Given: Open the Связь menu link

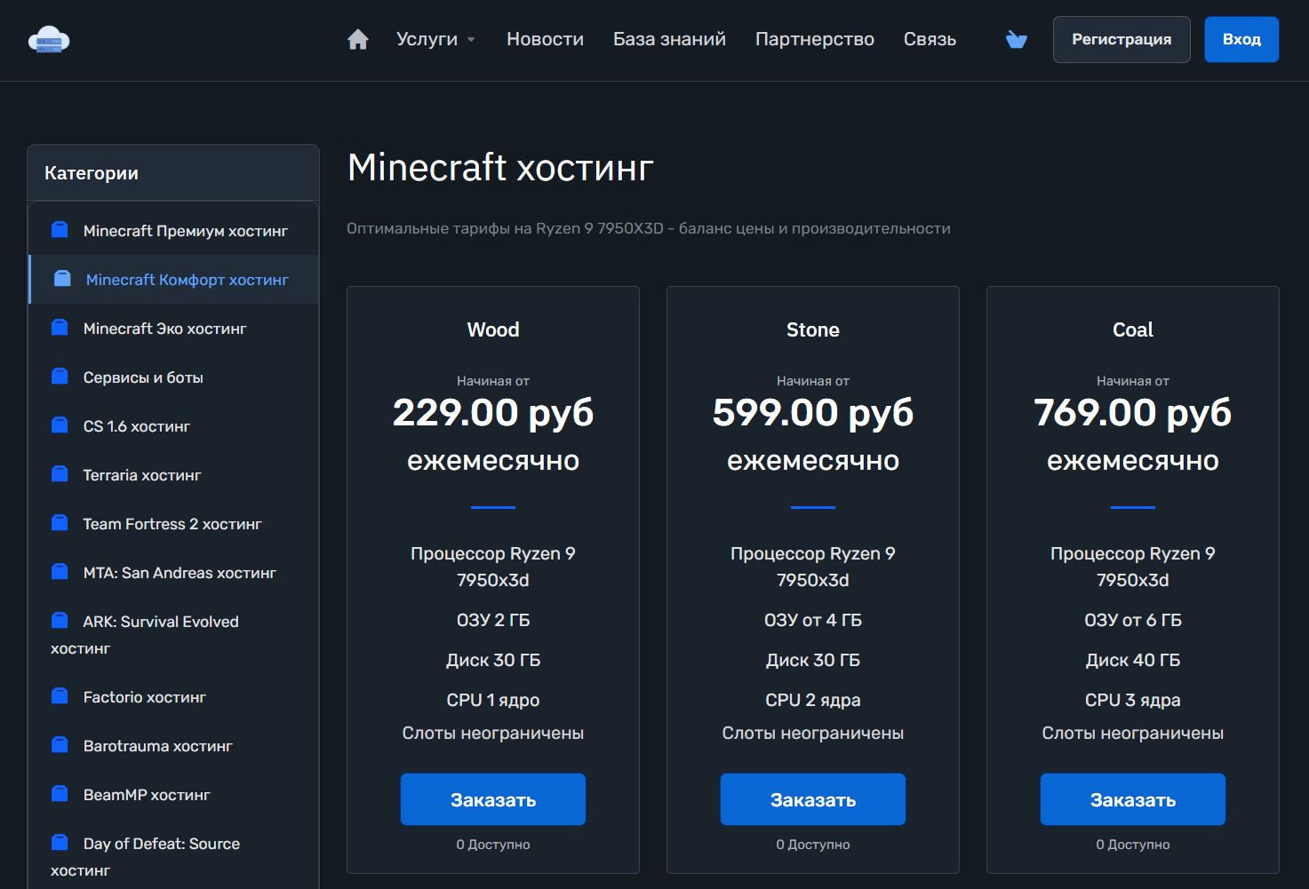Looking at the screenshot, I should pos(930,39).
